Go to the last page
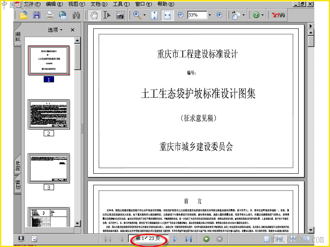 (189, 239)
